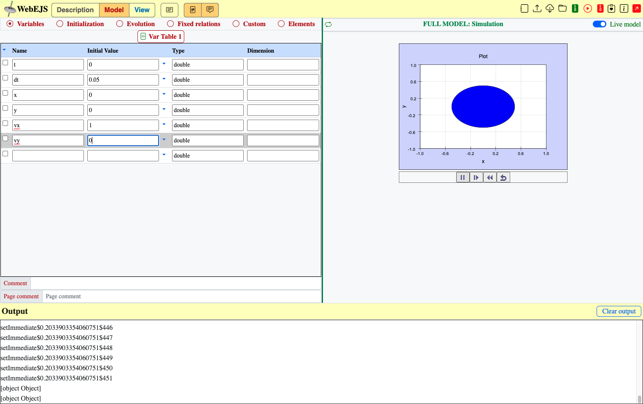Click the notebook icon in top toolbar
Image resolution: width=643 pixels, height=404 pixels.
coord(524,8)
